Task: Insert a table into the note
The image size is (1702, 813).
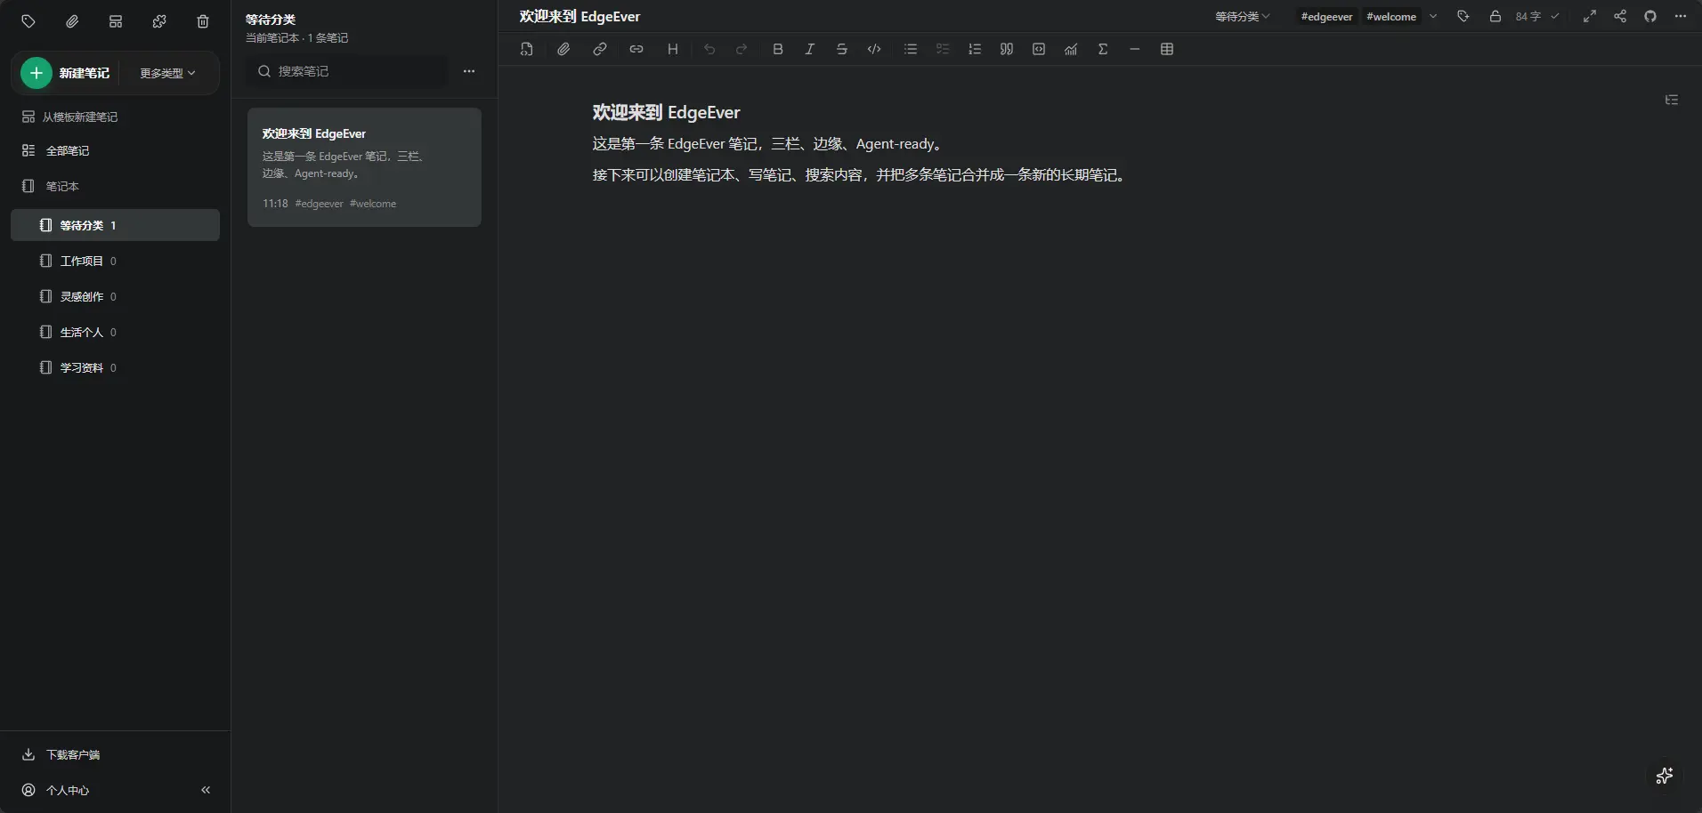Action: [x=1167, y=49]
